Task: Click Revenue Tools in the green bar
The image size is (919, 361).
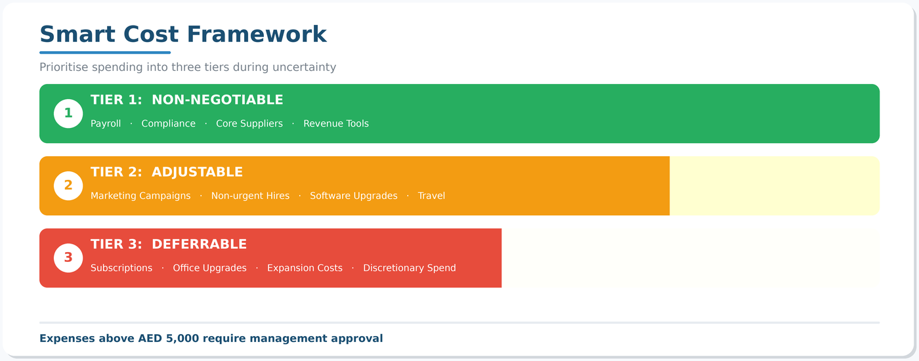Action: [336, 123]
